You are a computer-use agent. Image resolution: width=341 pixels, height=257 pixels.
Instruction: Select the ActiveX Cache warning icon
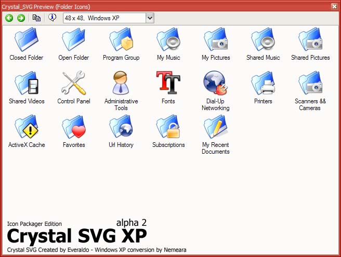[27, 127]
